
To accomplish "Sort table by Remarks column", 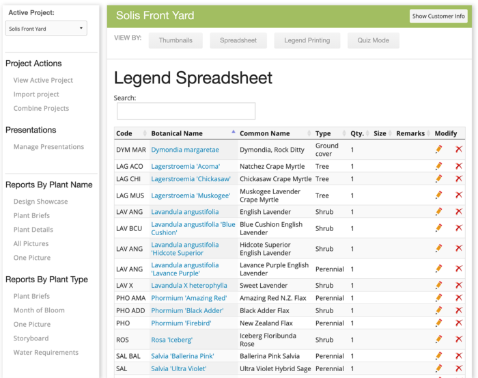I will click(x=413, y=133).
